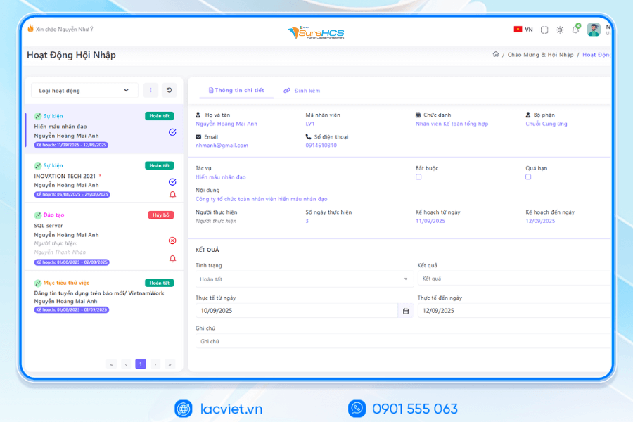Switch to the Đính kèm tab

302,91
